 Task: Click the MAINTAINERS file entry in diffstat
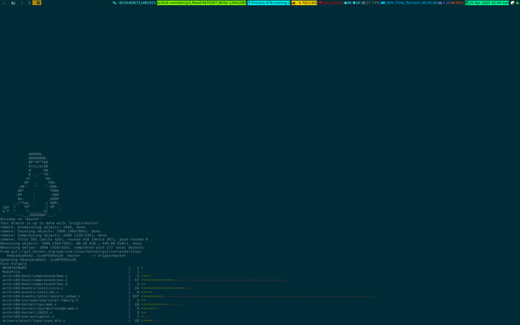point(15,268)
